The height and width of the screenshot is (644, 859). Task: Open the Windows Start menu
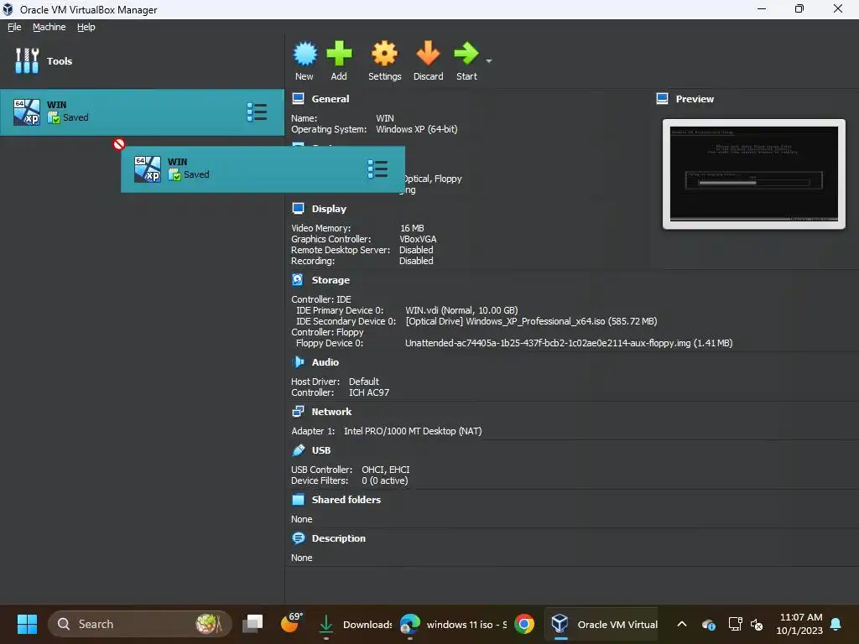point(27,624)
